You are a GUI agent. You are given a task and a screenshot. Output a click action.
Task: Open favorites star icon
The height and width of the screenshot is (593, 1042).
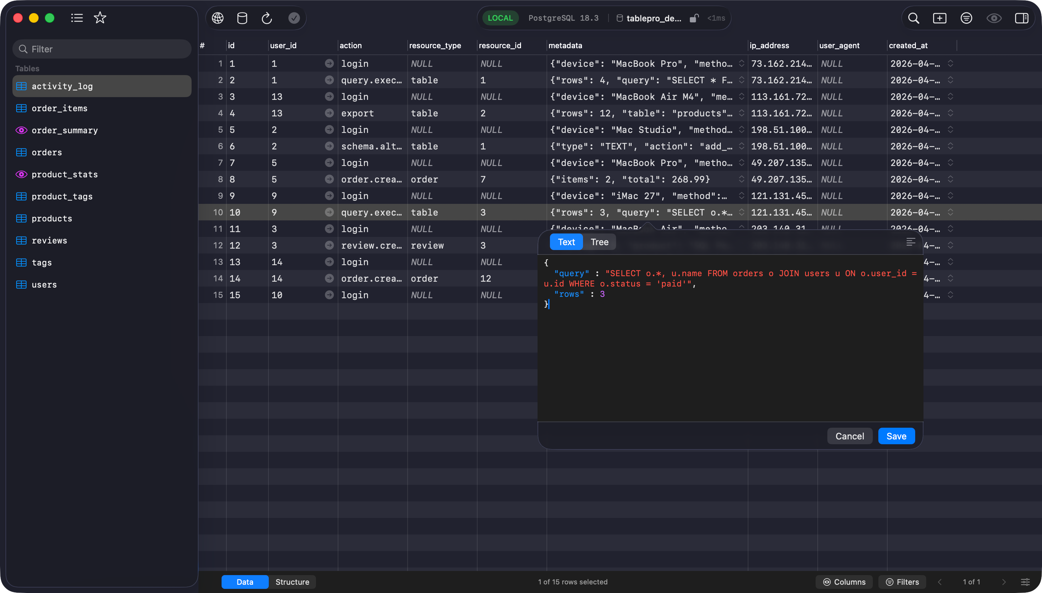(100, 18)
